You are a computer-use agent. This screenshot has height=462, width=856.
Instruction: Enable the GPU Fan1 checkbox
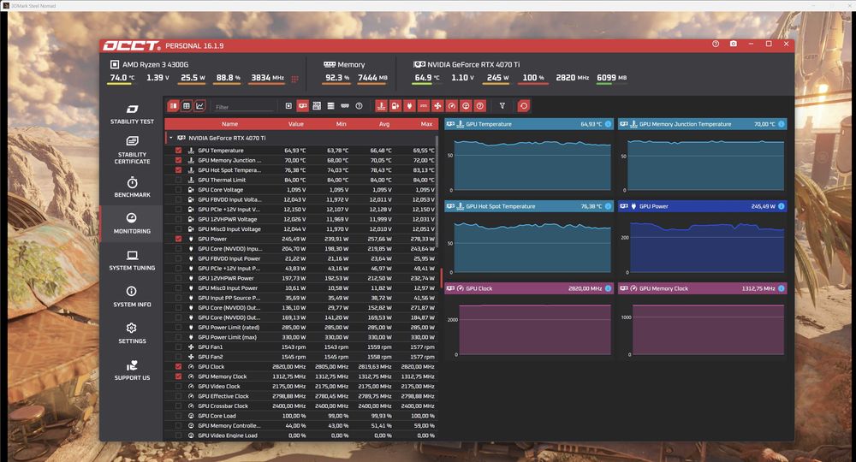point(179,346)
